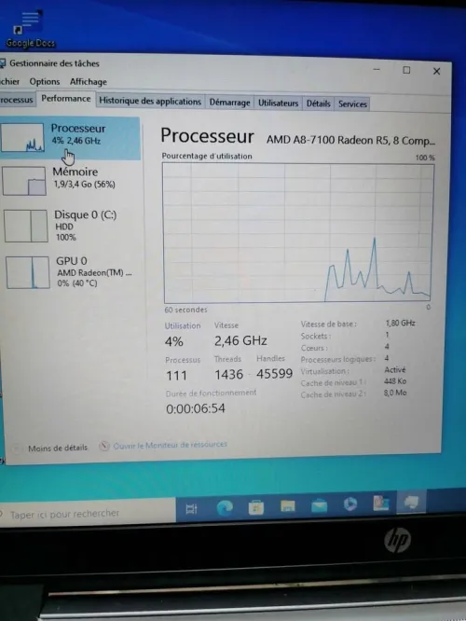Select Mémoire in the sidebar
The image size is (466, 621).
(71, 181)
